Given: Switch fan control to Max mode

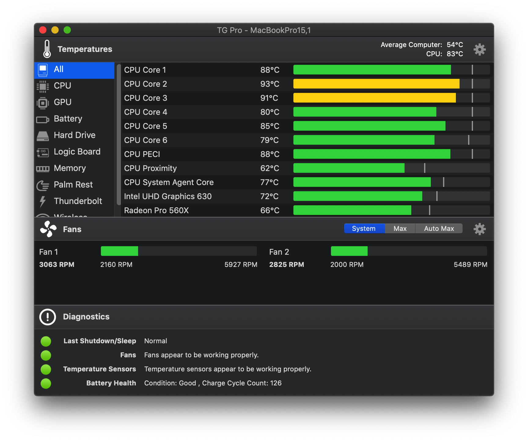Looking at the screenshot, I should point(400,228).
